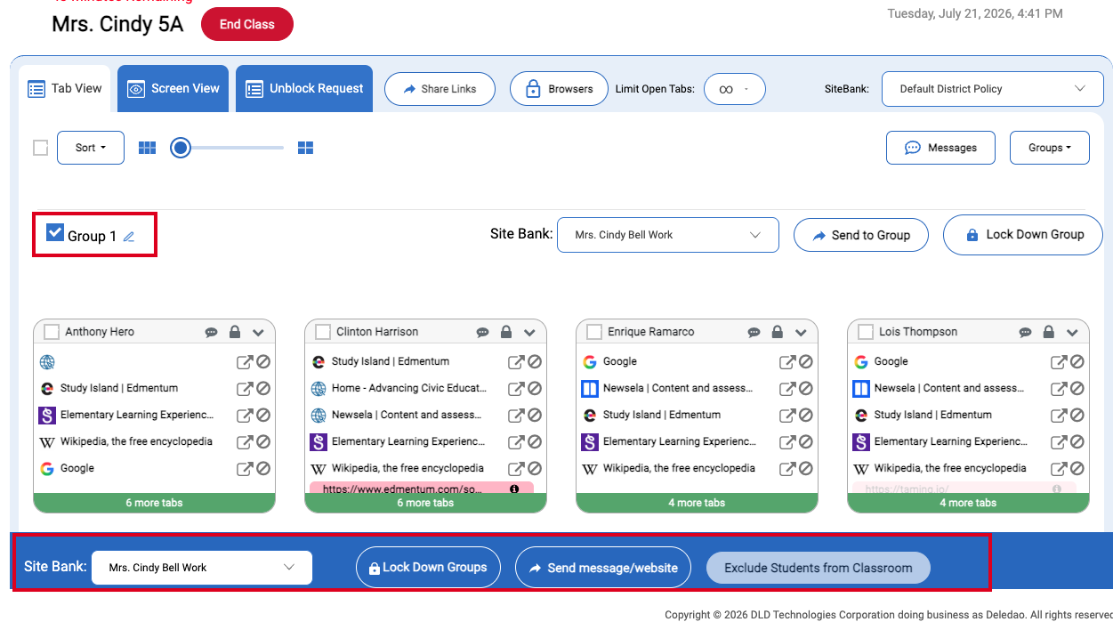Click info icon on edmentum.com URL bar

coord(514,489)
